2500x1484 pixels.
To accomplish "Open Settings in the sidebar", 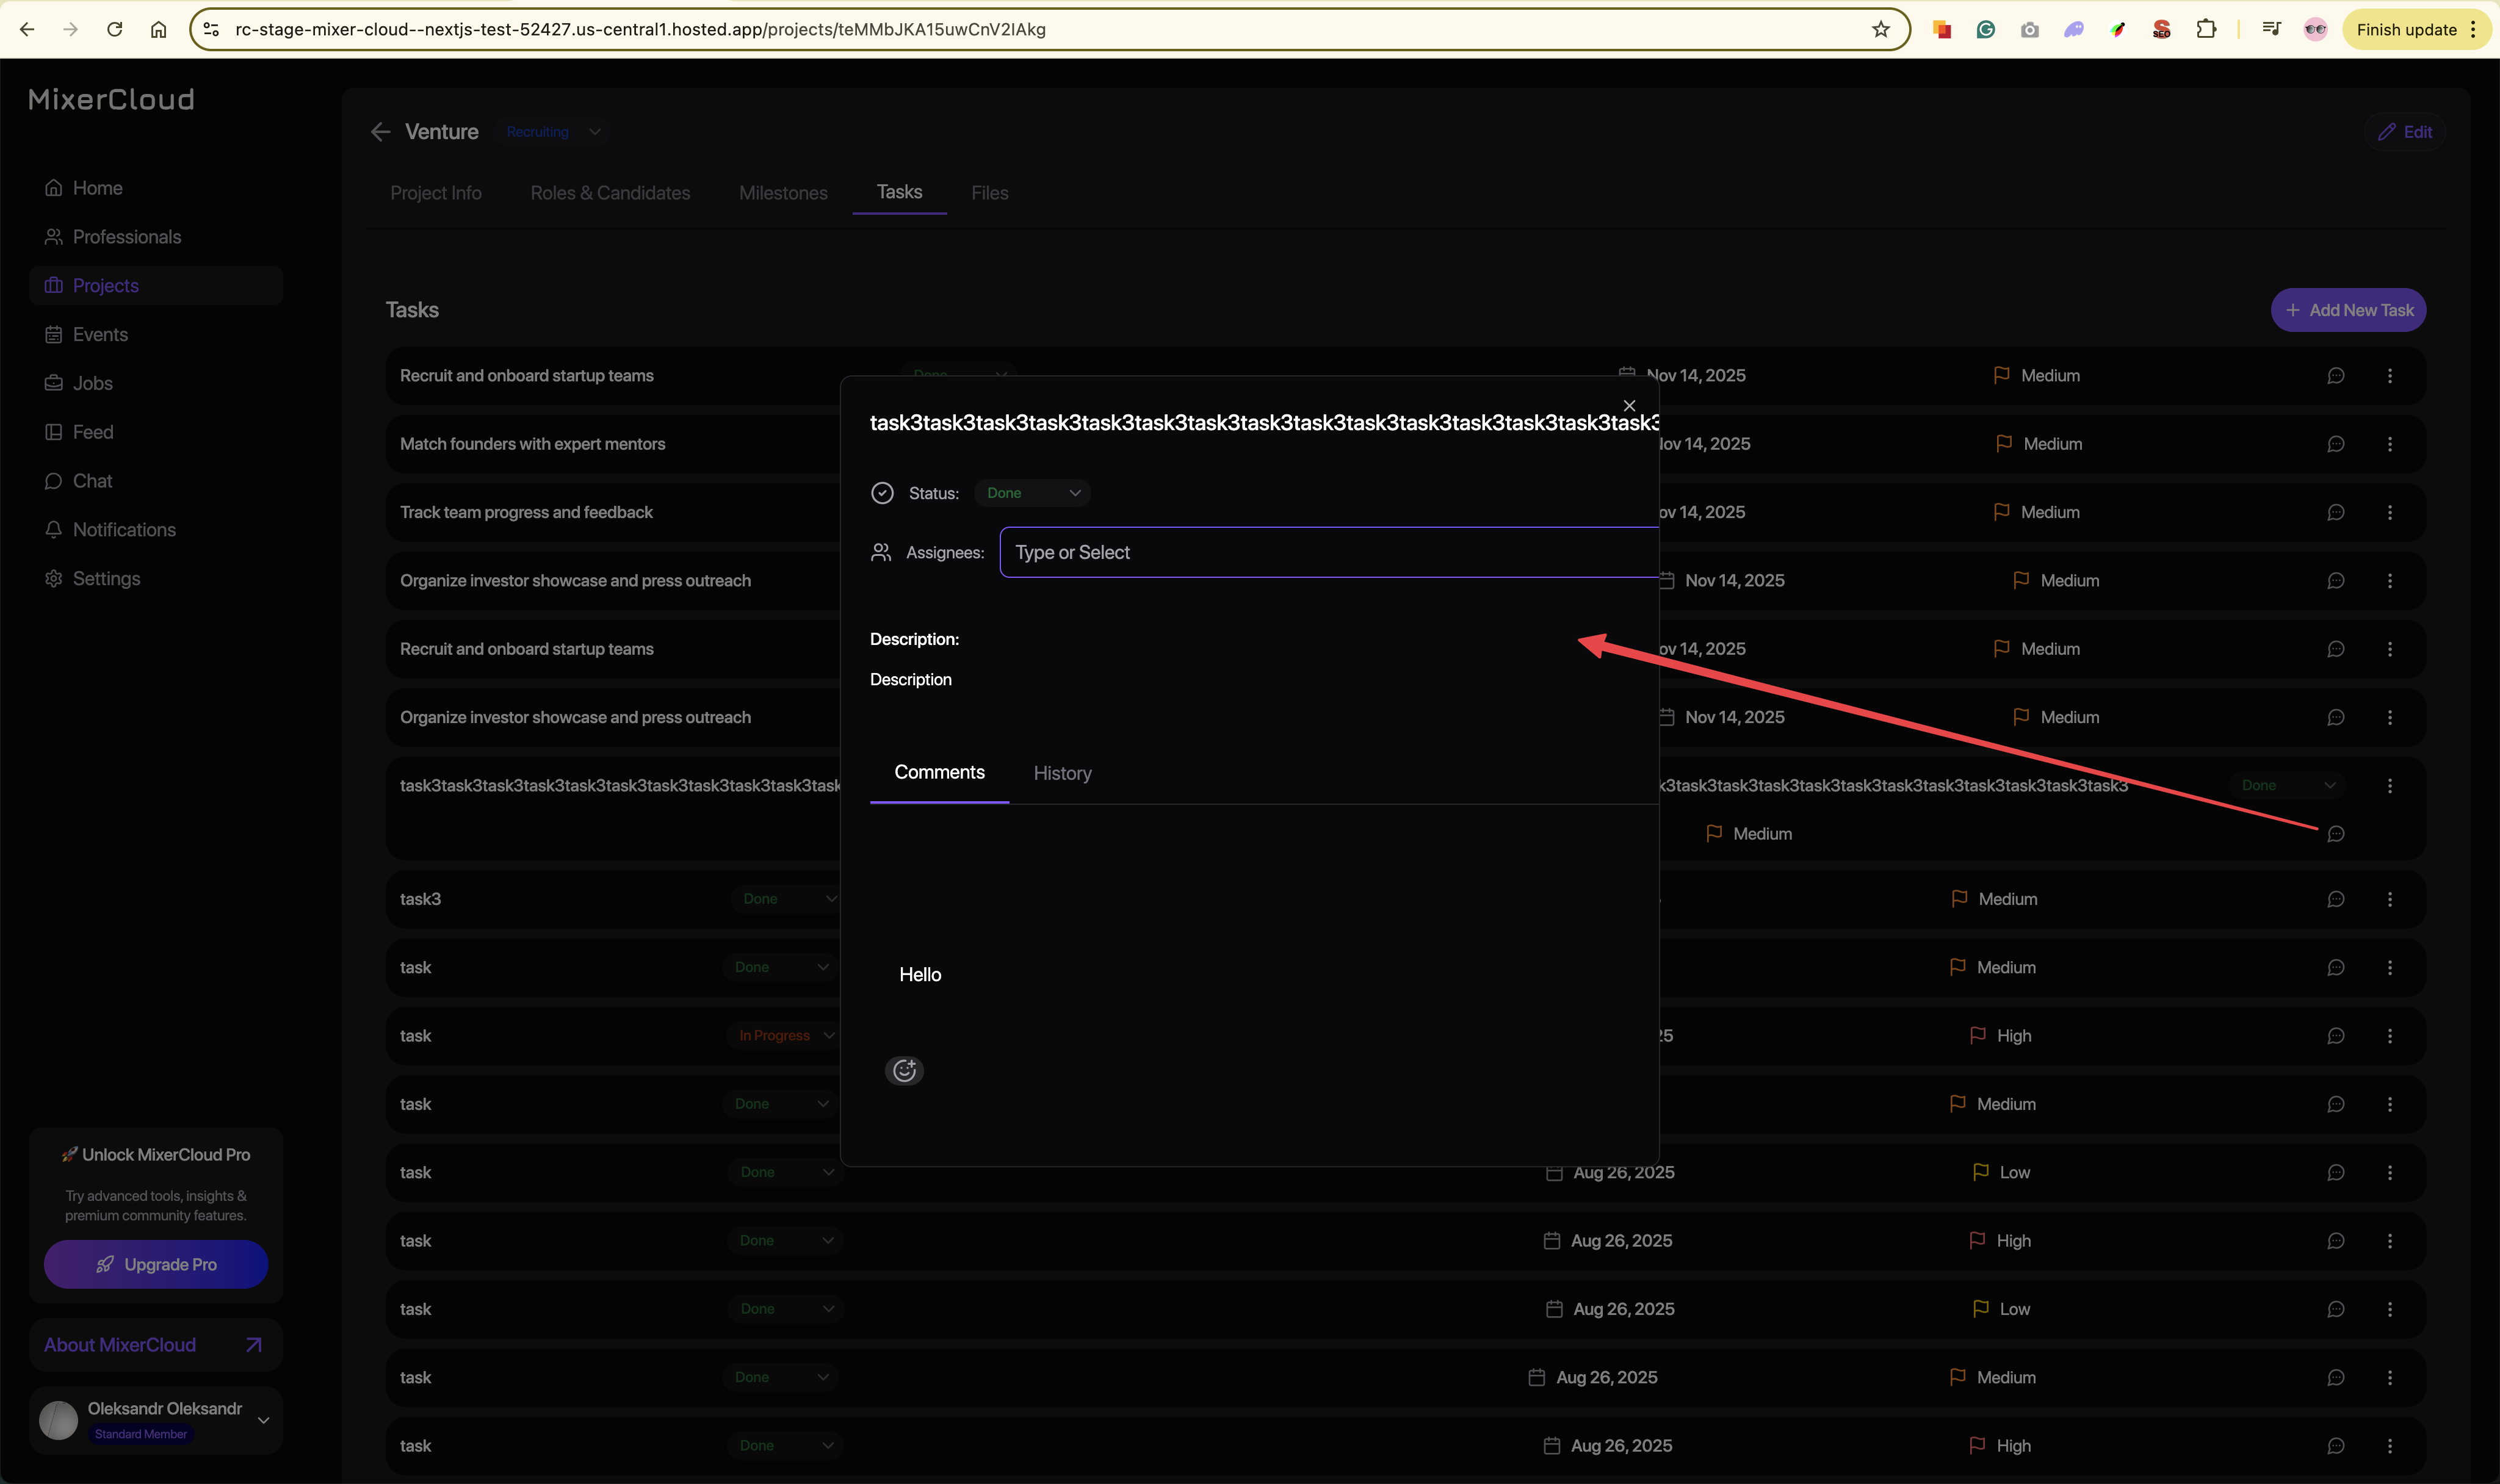I will [106, 579].
